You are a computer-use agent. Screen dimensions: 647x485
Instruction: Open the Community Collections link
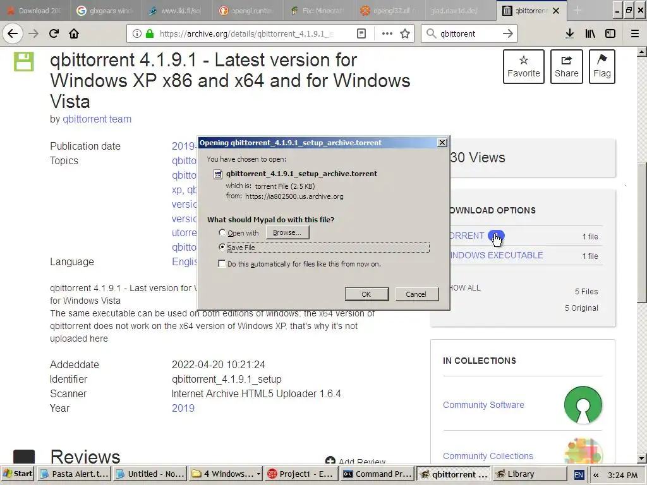pos(488,456)
